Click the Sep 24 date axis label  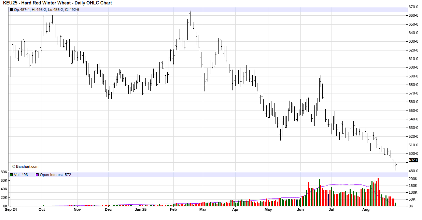tap(11, 210)
